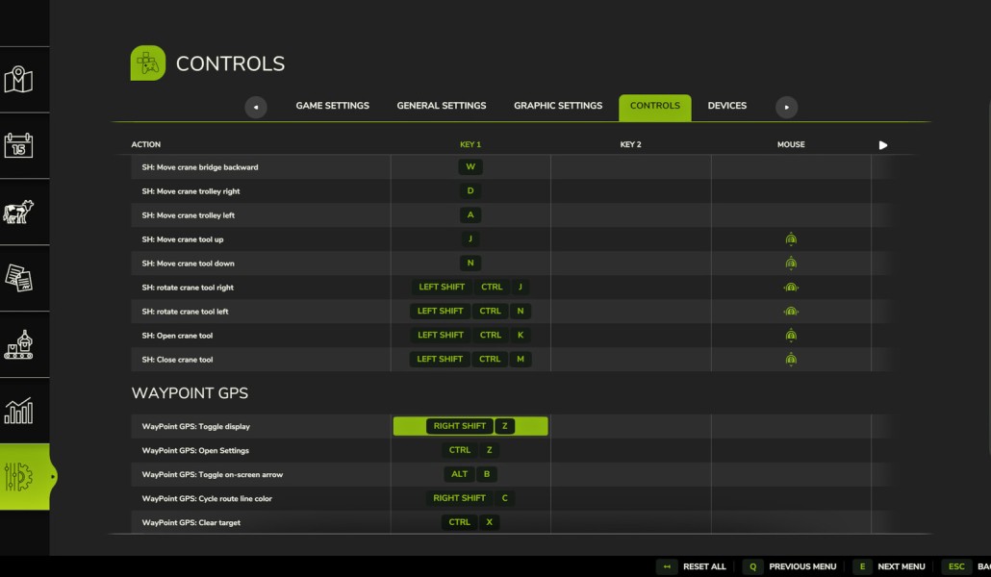Open the calendar icon in sidebar
Viewport: 991px width, 577px height.
point(18,145)
